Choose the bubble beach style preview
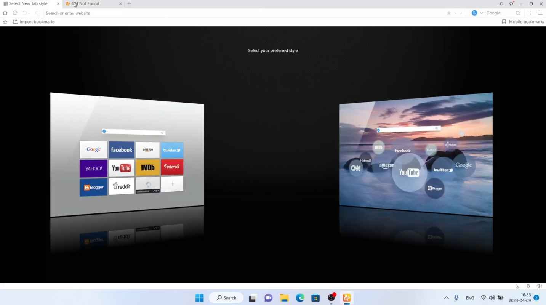This screenshot has height=305, width=546. 416,154
